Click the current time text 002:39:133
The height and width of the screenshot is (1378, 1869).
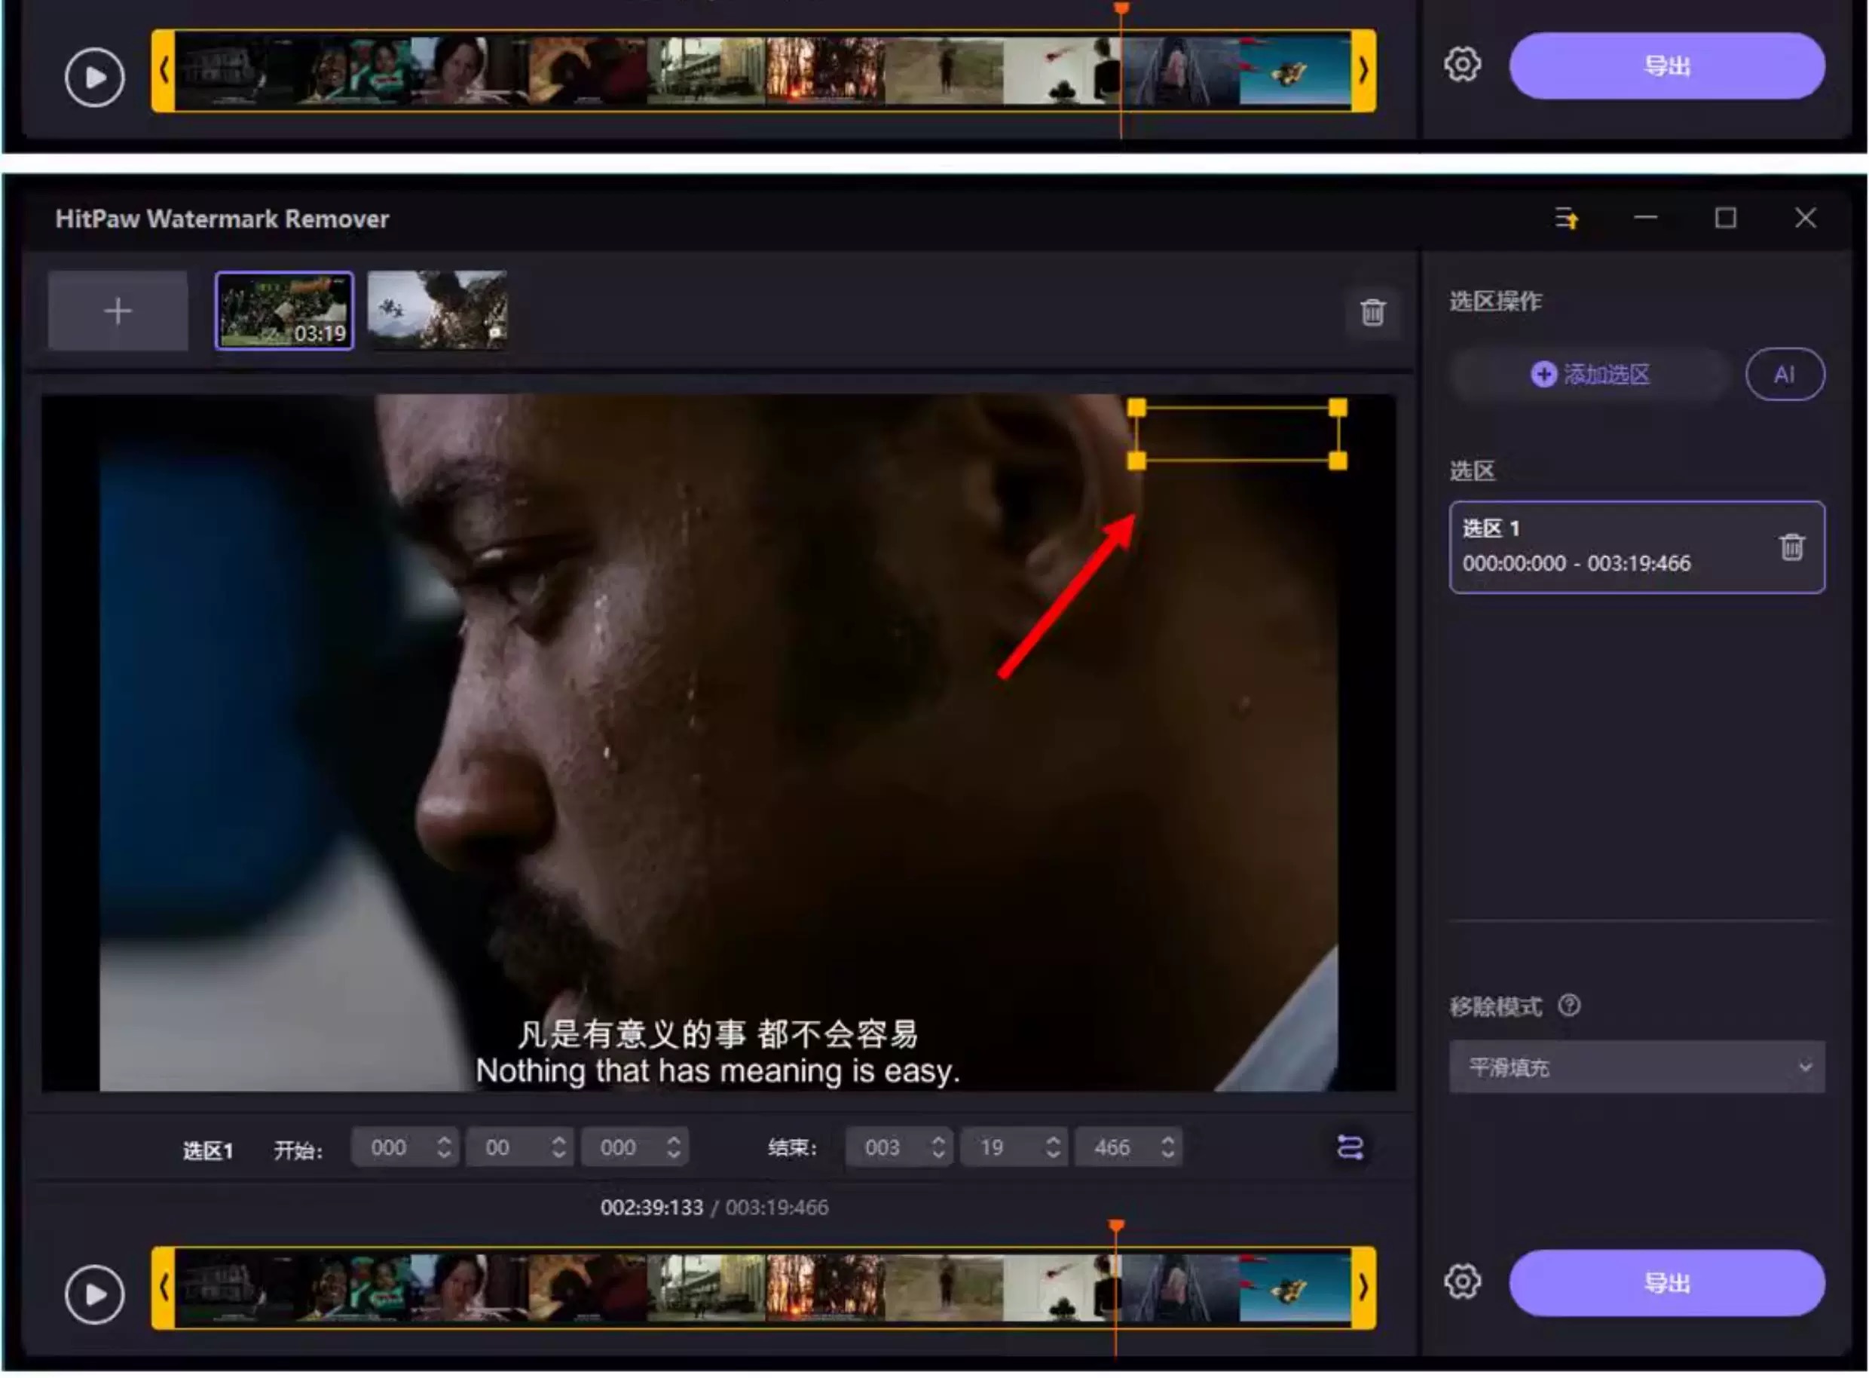tap(652, 1208)
